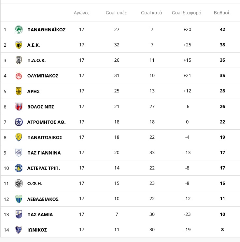Click the Ο.Φ.Η. black circular logo
240x242 pixels.
coord(19,183)
